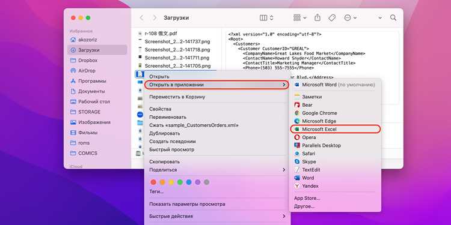Apply the purple color tag
This screenshot has width=451, height=225.
point(198,182)
